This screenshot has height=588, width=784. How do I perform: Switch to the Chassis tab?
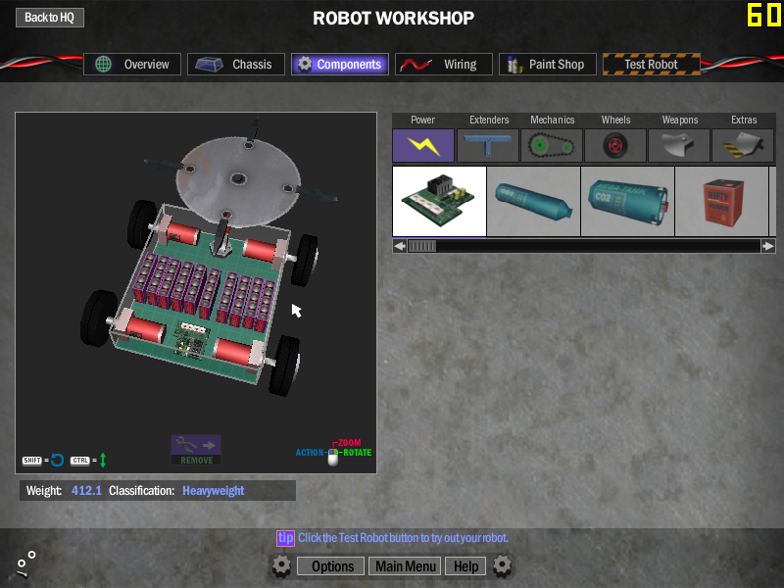tap(236, 65)
